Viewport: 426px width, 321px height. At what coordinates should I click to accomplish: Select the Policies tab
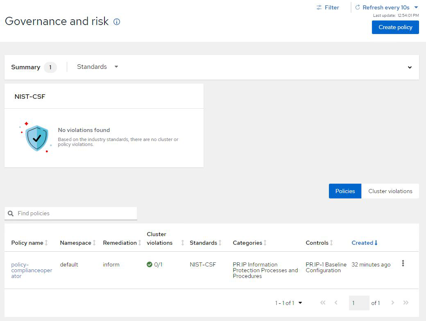[345, 191]
